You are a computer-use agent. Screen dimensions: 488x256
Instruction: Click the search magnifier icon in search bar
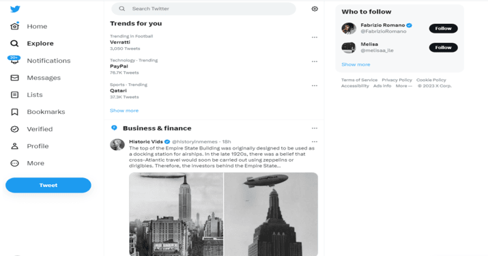[122, 9]
